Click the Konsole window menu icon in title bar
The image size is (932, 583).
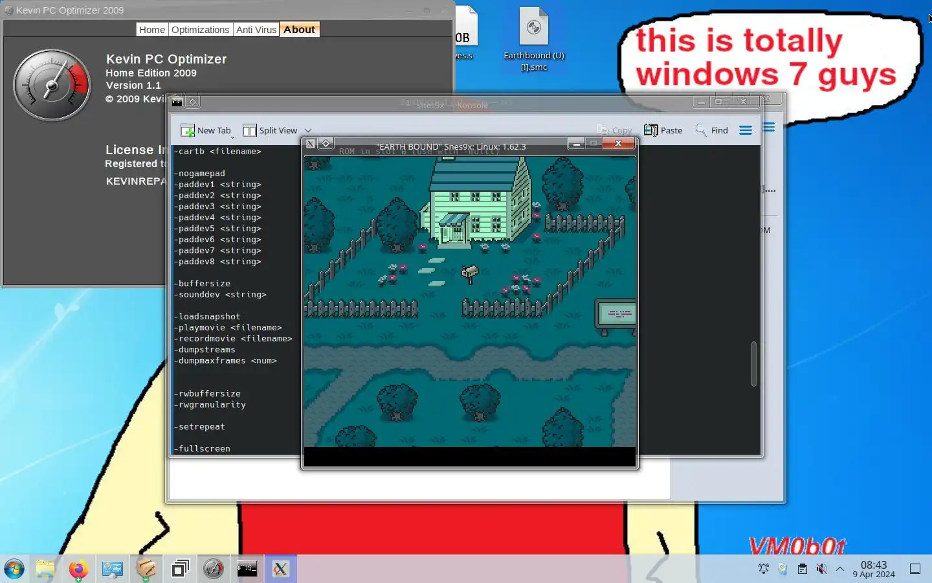(x=177, y=102)
